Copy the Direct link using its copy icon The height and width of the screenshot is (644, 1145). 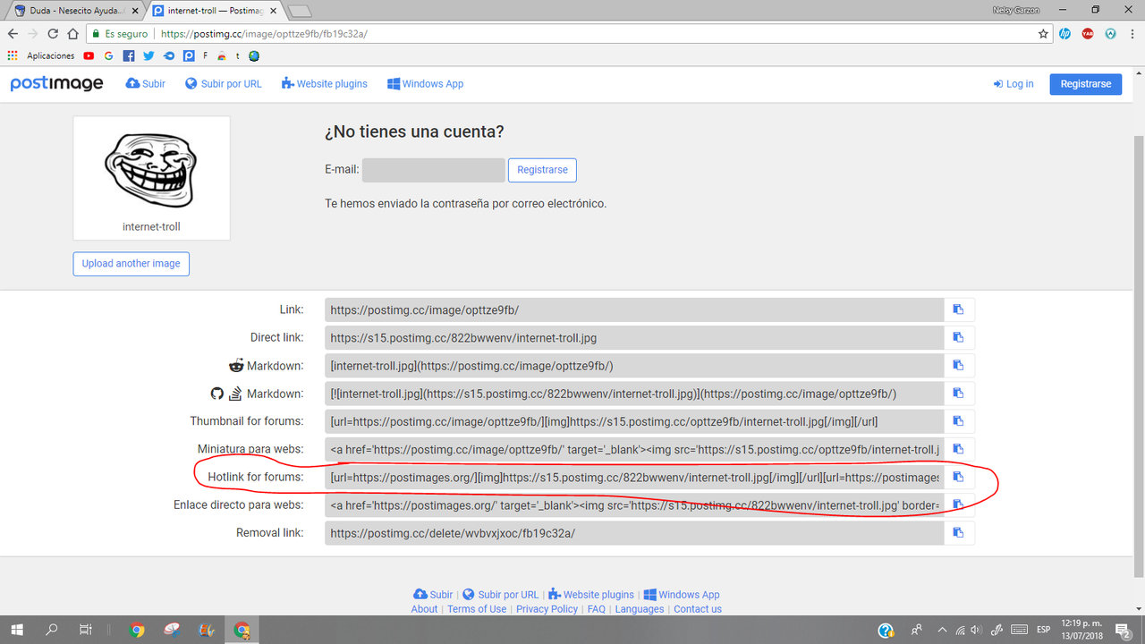[x=959, y=337]
